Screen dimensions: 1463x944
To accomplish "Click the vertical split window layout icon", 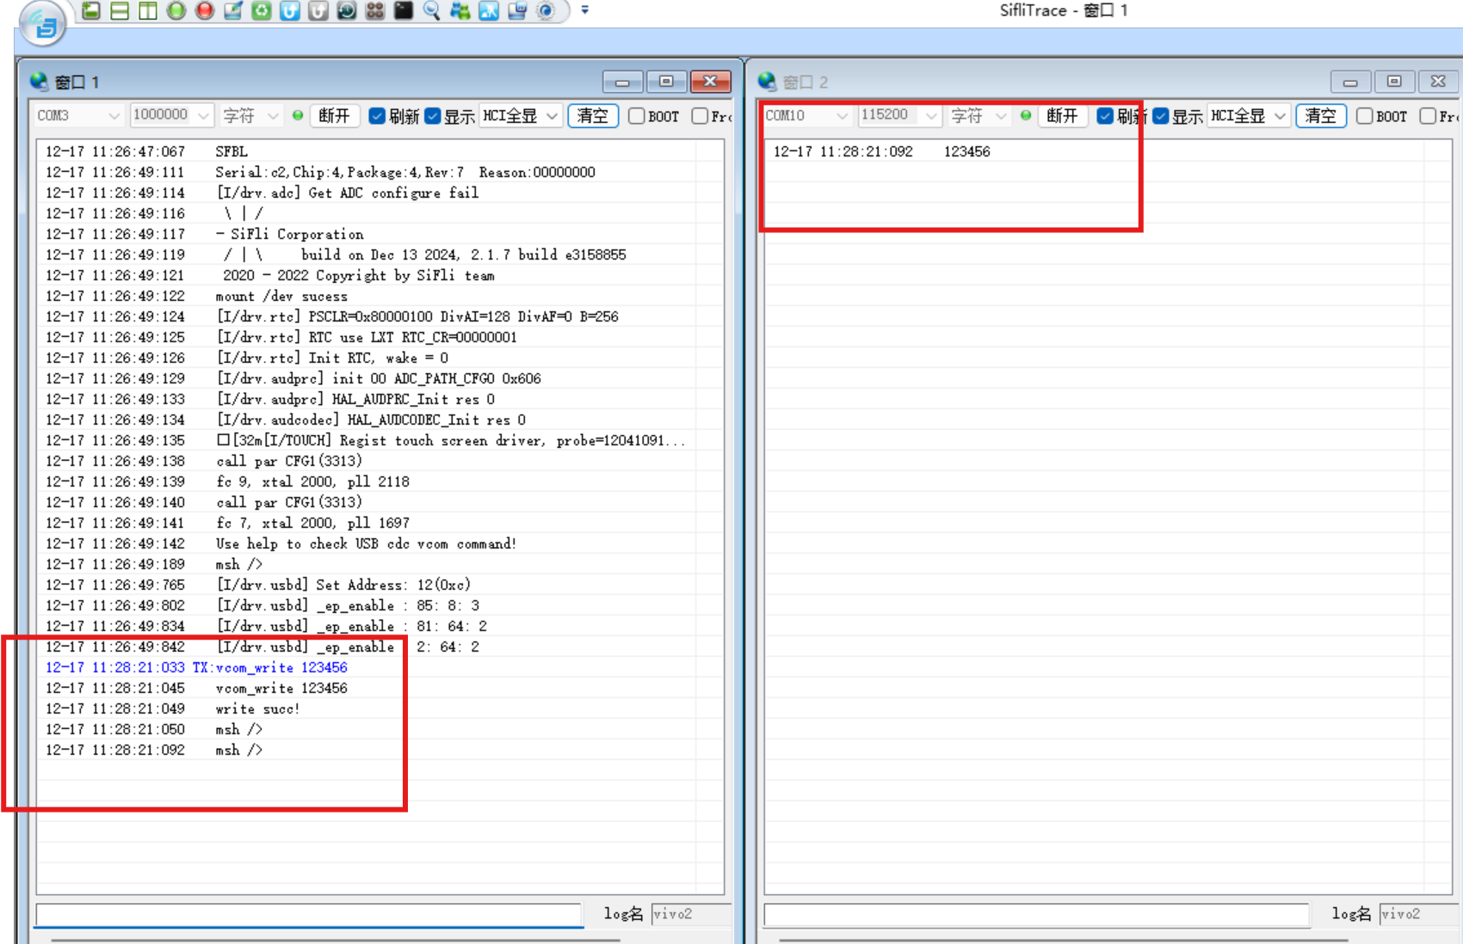I will (148, 10).
